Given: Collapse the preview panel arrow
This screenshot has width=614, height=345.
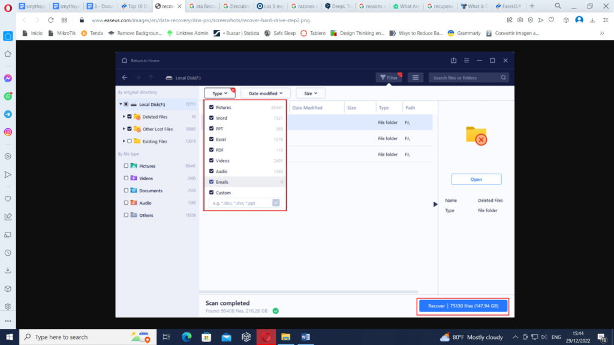Looking at the screenshot, I should [435, 204].
